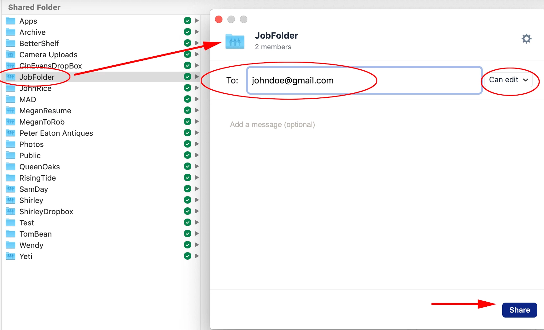Click the Peter Eaton Antiques folder icon
Viewport: 544px width, 330px height.
[11, 133]
